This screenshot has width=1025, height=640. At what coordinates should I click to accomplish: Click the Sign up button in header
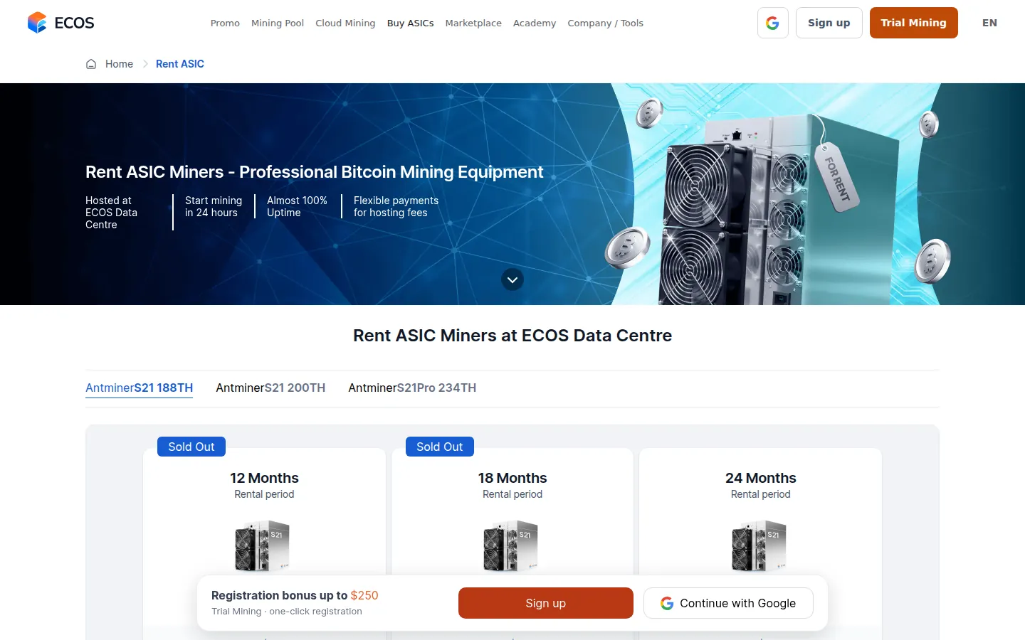829,23
